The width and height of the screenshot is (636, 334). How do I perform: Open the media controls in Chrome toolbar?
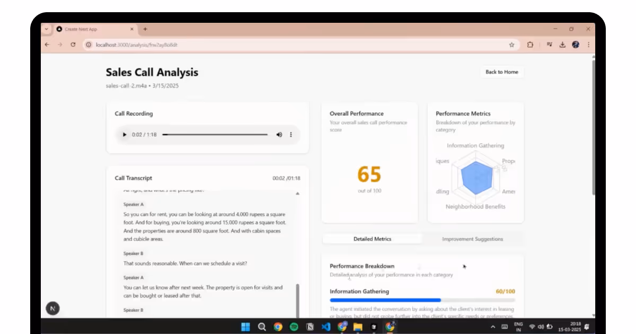[x=550, y=45]
